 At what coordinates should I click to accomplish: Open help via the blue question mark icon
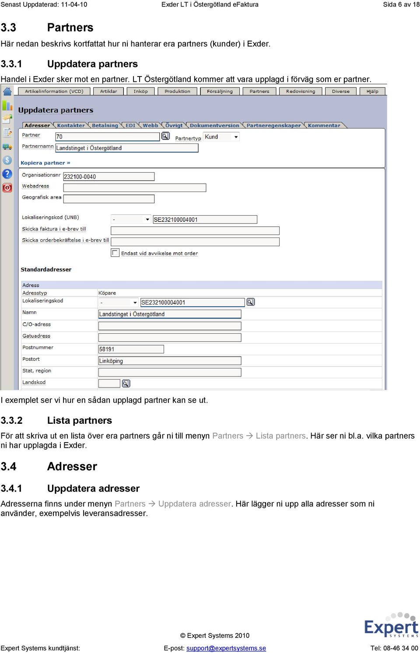pyautogui.click(x=7, y=174)
